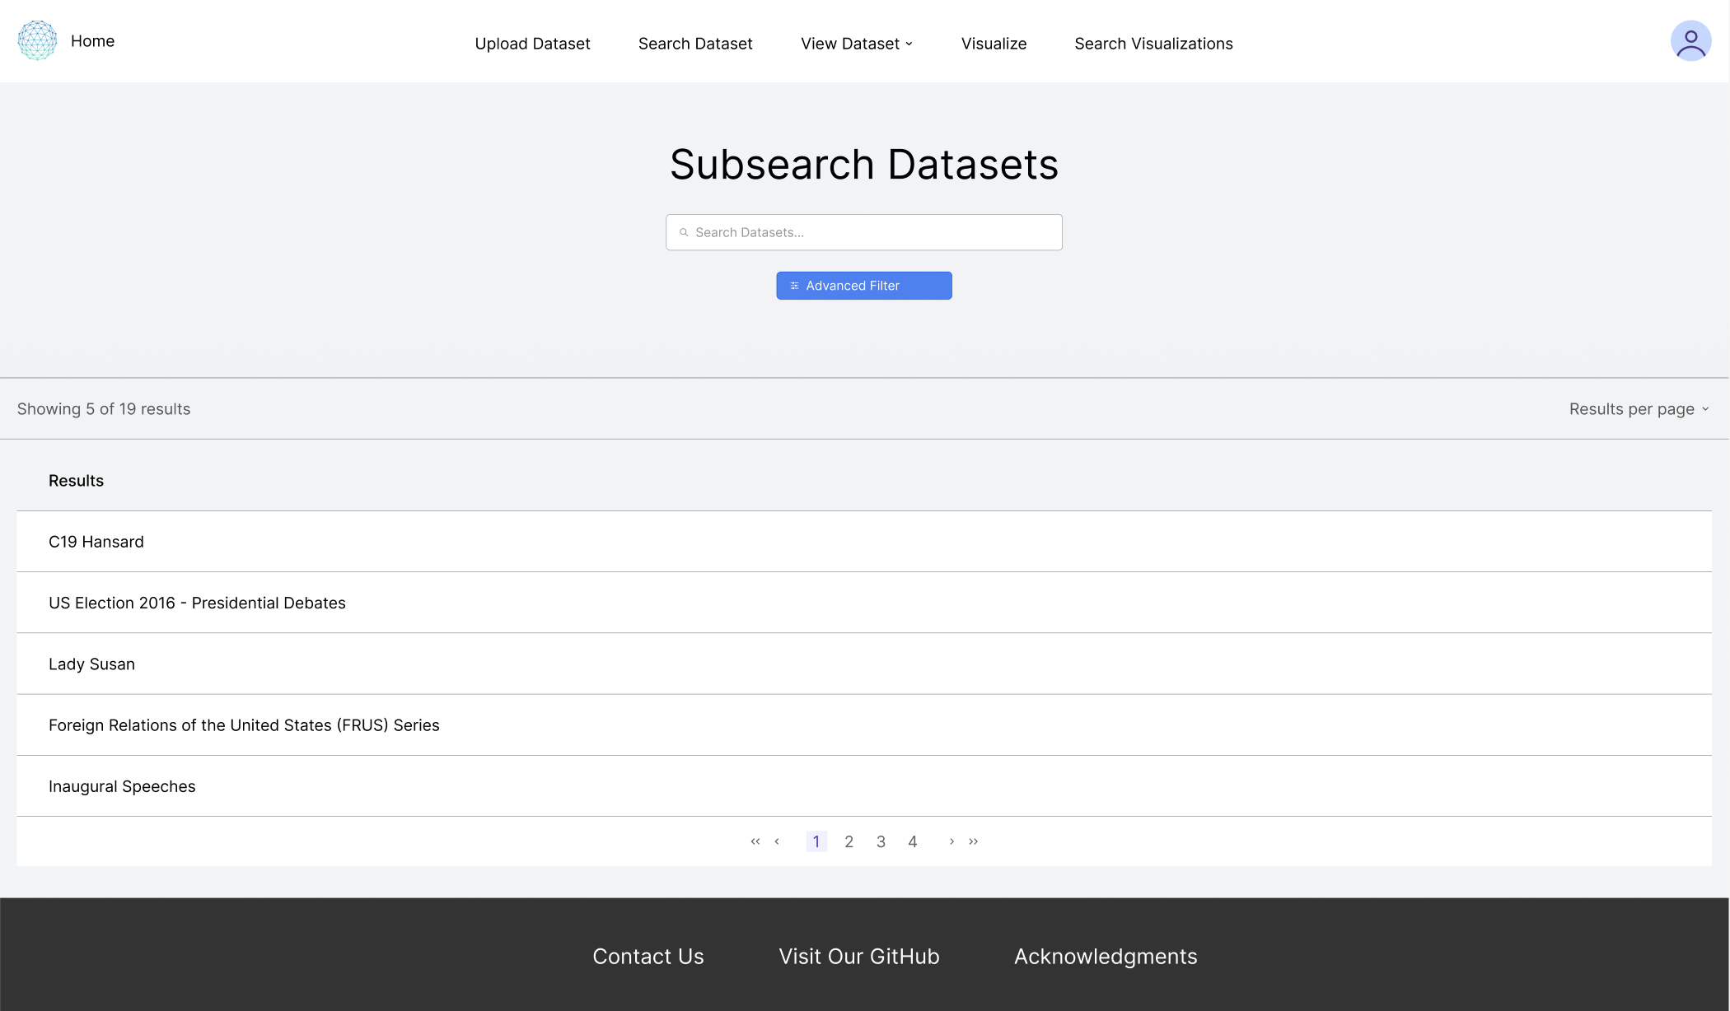
Task: Jump to last page arrow
Action: coord(974,841)
